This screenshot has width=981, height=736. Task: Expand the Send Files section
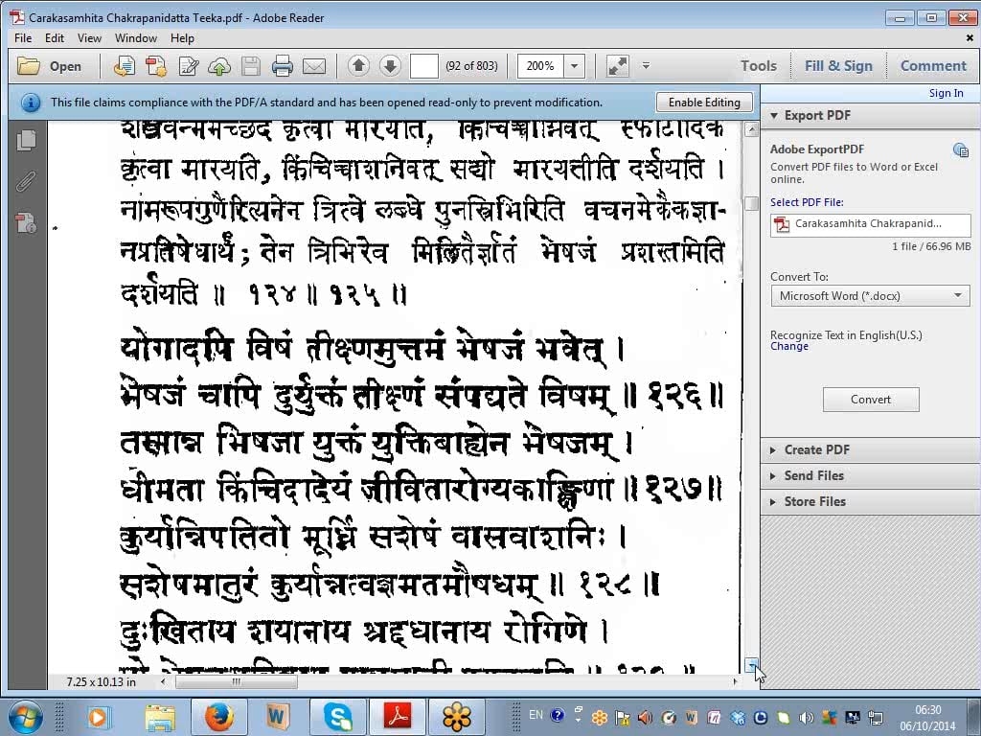[x=813, y=475]
